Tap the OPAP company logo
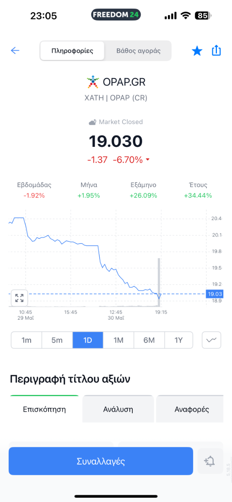 (93, 82)
